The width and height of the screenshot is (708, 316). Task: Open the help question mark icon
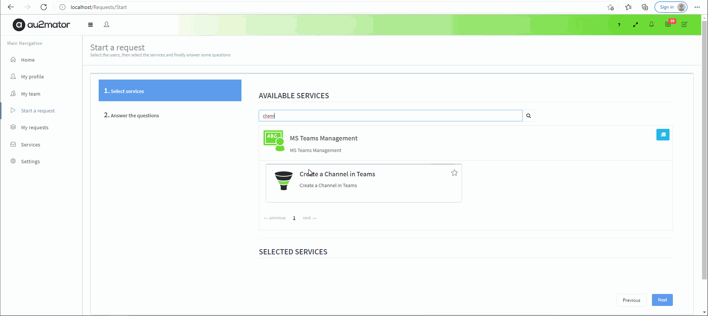click(619, 25)
